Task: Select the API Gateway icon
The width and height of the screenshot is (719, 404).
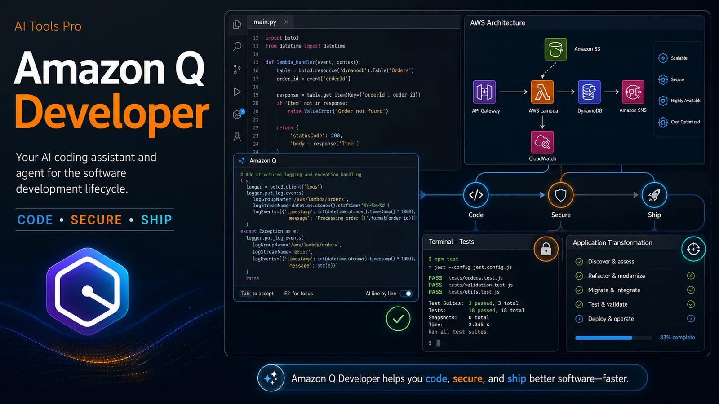Action: point(484,92)
